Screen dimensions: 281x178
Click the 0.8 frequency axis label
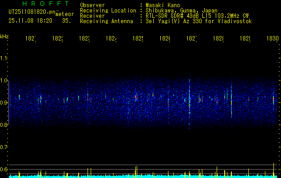coord(4,125)
